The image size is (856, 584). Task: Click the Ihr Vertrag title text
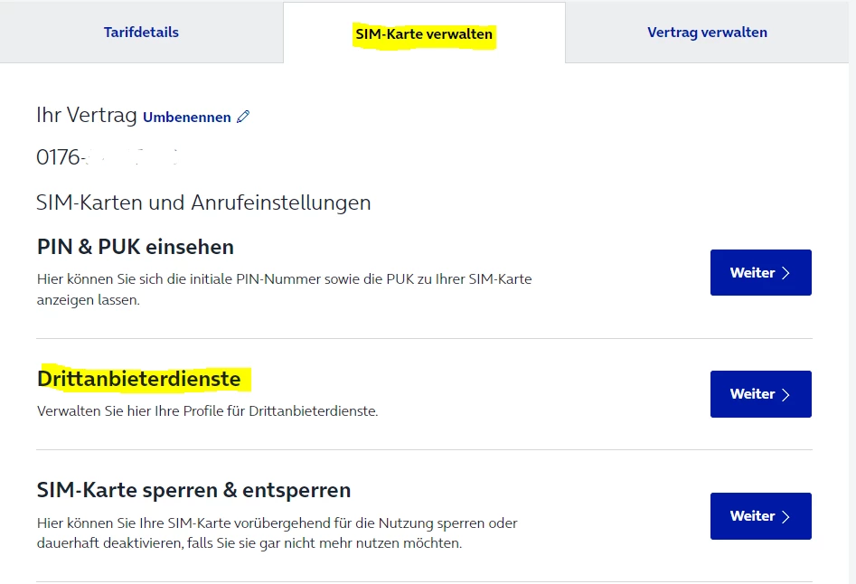pos(87,115)
